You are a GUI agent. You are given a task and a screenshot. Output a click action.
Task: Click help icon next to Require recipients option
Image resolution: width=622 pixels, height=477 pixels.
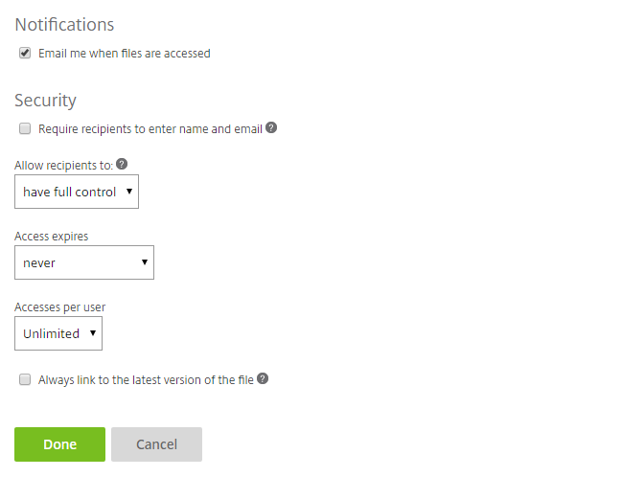(x=271, y=128)
